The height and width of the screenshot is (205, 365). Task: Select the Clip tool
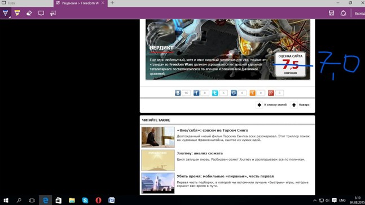(53, 13)
